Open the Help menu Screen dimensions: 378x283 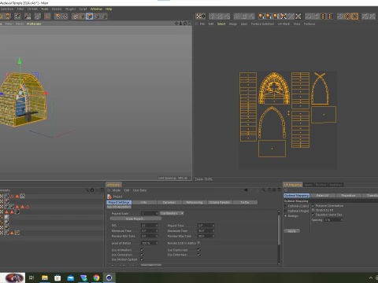109,9
